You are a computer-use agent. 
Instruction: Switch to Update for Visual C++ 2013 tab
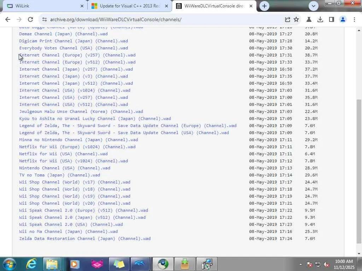(x=130, y=6)
